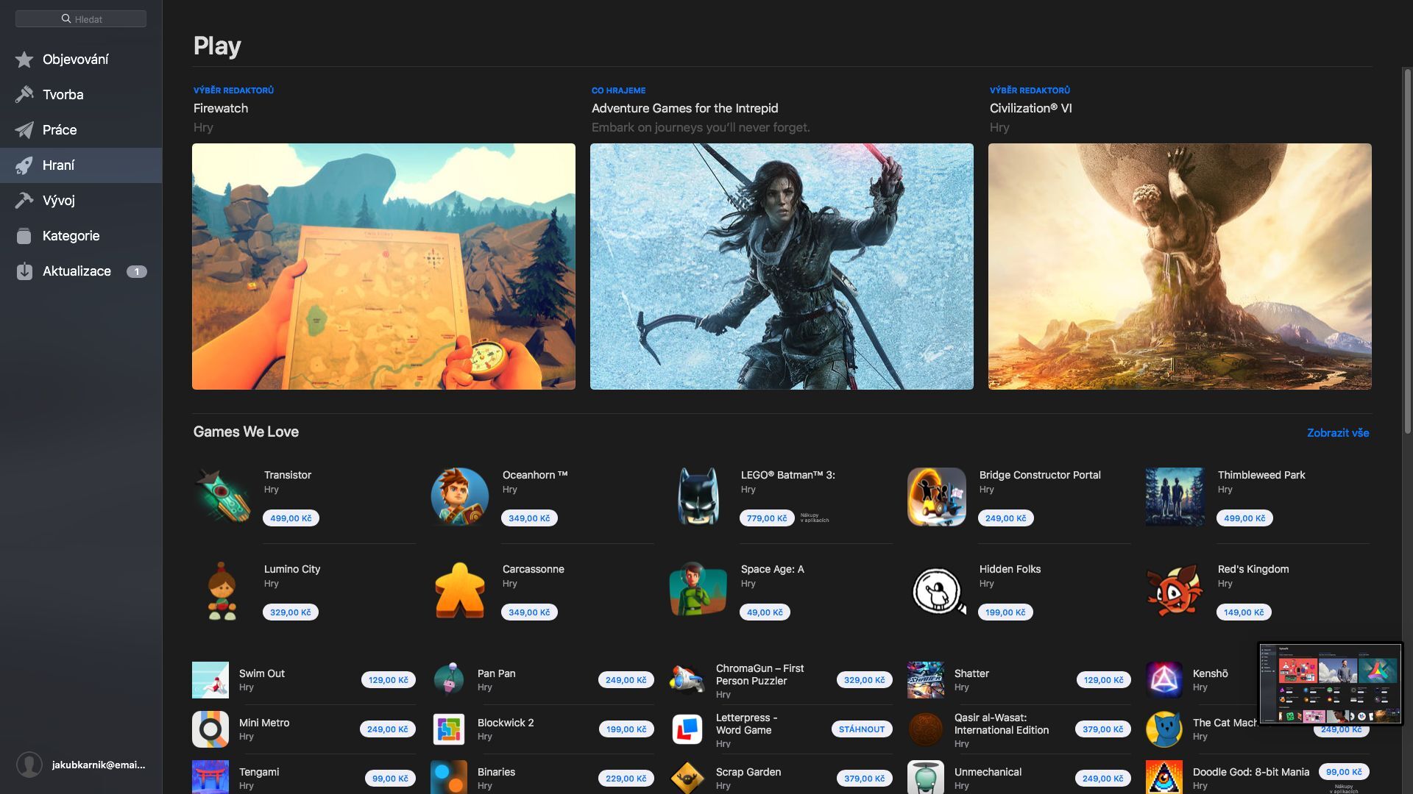Screen dimensions: 1413x794
Task: Open the jakubkarnik account menu
Action: (81, 765)
